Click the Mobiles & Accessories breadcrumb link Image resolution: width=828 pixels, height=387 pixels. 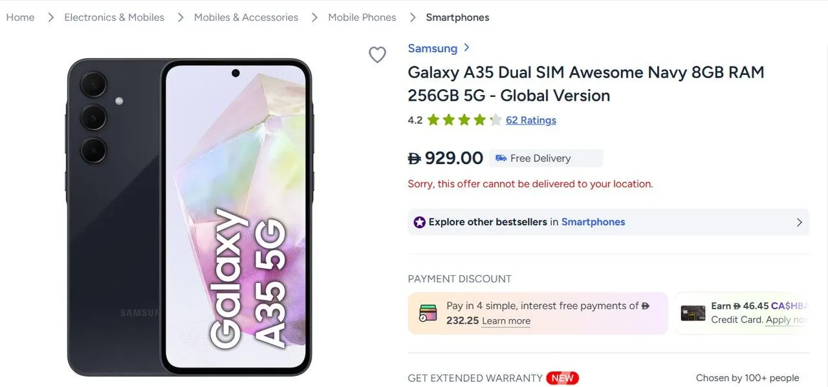(246, 17)
